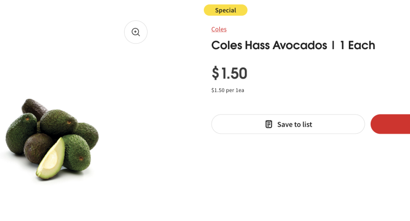Image resolution: width=410 pixels, height=221 pixels.
Task: Click the dark avocado at top of the pile
Action: tap(33, 107)
